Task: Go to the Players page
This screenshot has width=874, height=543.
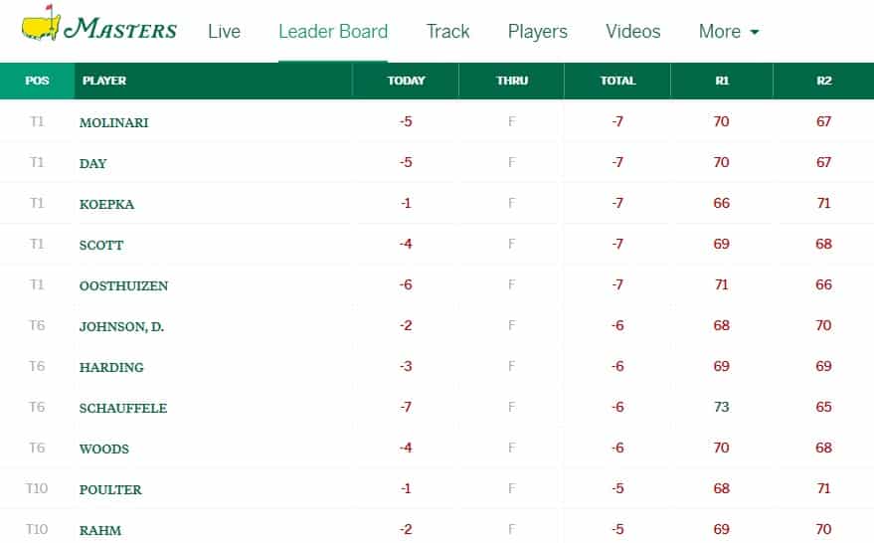Action: pos(537,31)
